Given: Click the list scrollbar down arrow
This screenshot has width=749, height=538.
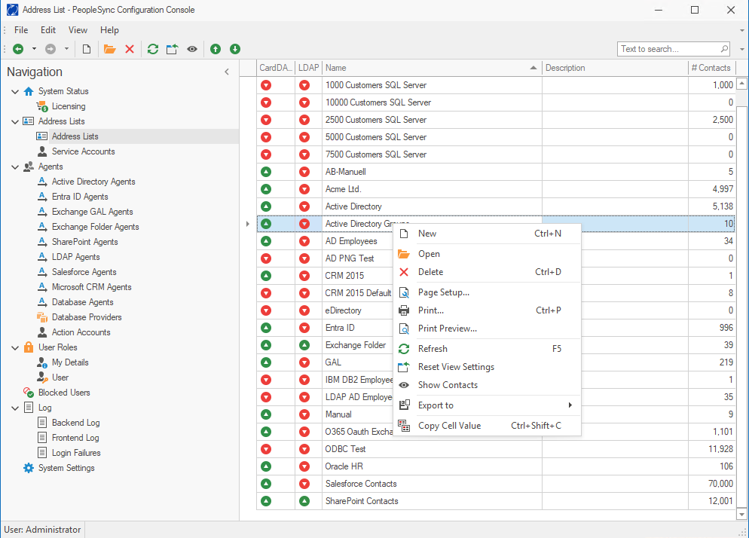Looking at the screenshot, I should (x=741, y=515).
